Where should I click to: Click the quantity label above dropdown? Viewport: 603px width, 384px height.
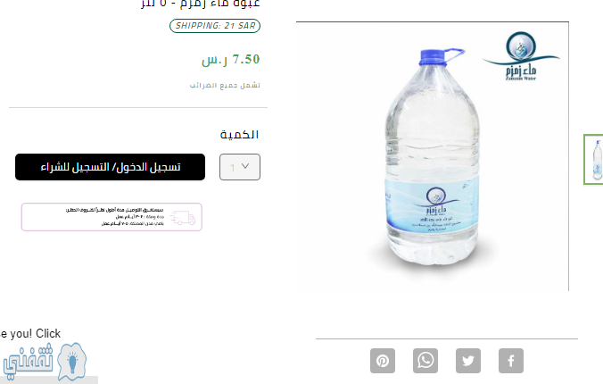coord(239,135)
